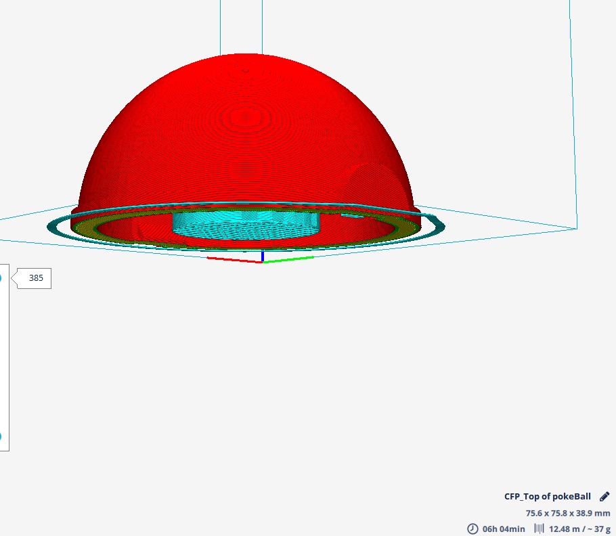Click the layer number field showing 385
616x536 pixels.
(34, 278)
